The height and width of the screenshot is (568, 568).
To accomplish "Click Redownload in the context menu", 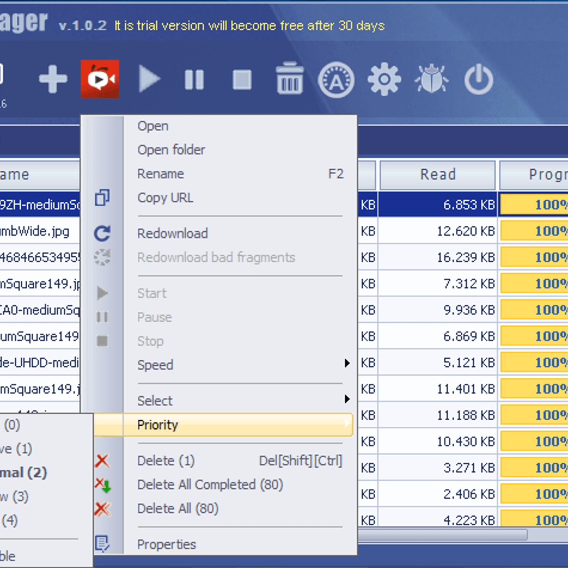I will tap(173, 234).
